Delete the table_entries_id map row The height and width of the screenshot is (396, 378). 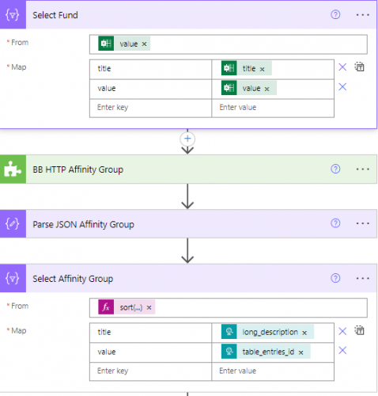point(342,350)
